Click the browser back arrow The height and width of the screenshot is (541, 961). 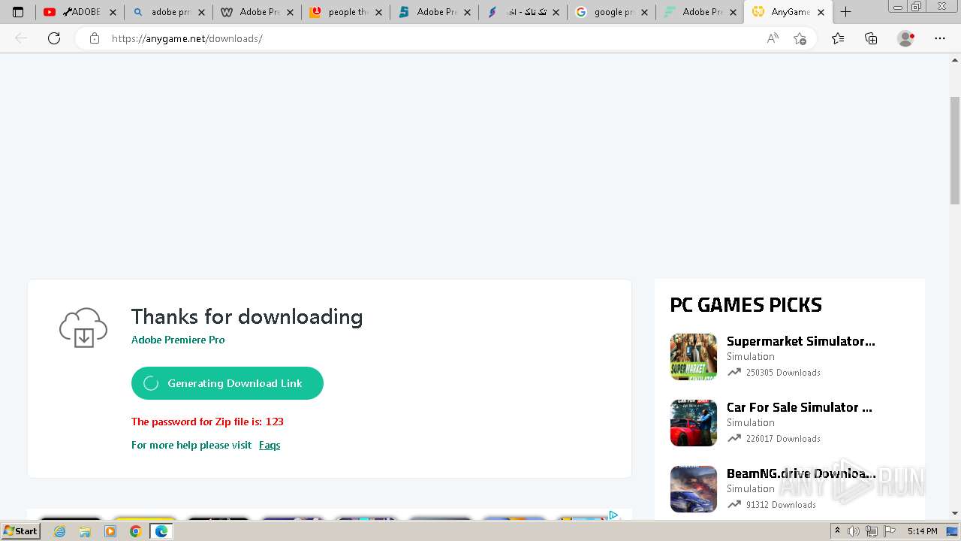[x=21, y=38]
